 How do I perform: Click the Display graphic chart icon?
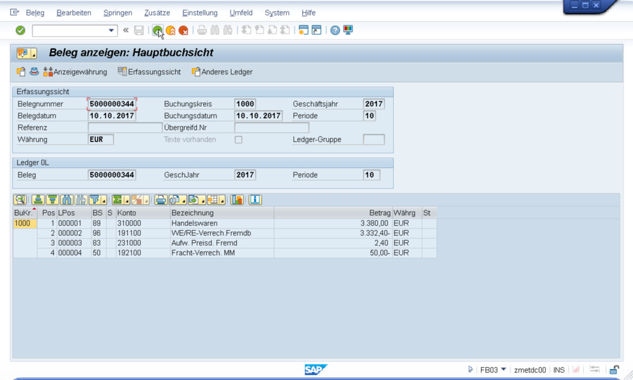tap(237, 200)
